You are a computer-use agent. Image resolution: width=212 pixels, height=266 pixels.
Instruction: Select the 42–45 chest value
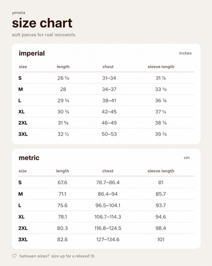tap(109, 112)
